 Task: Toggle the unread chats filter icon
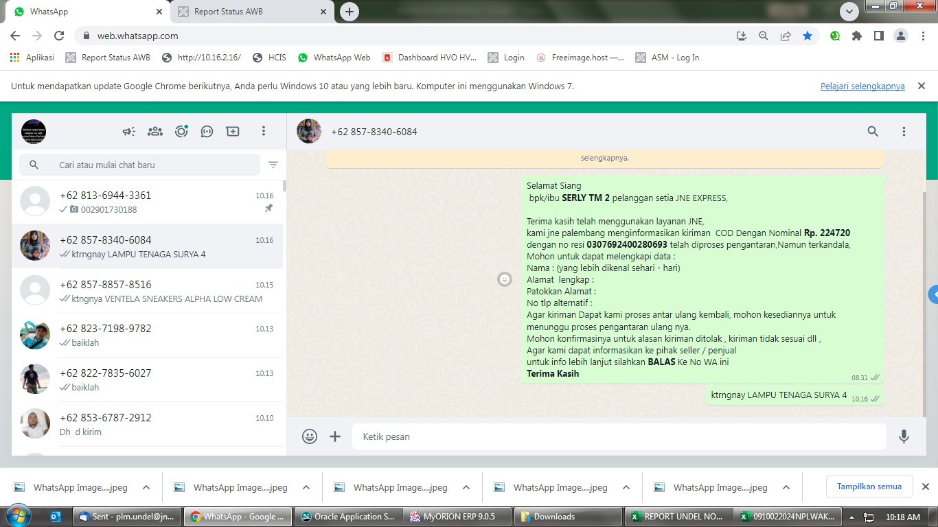coord(273,165)
